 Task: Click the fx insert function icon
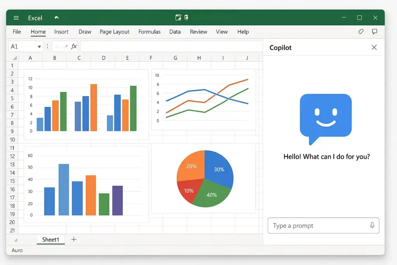click(74, 47)
